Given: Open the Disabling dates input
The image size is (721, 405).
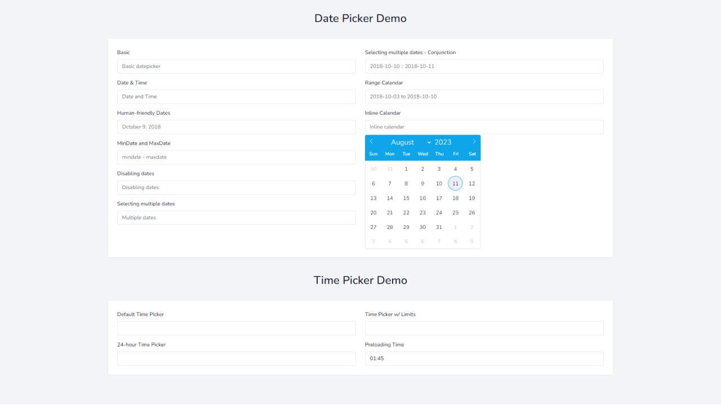Looking at the screenshot, I should 236,187.
